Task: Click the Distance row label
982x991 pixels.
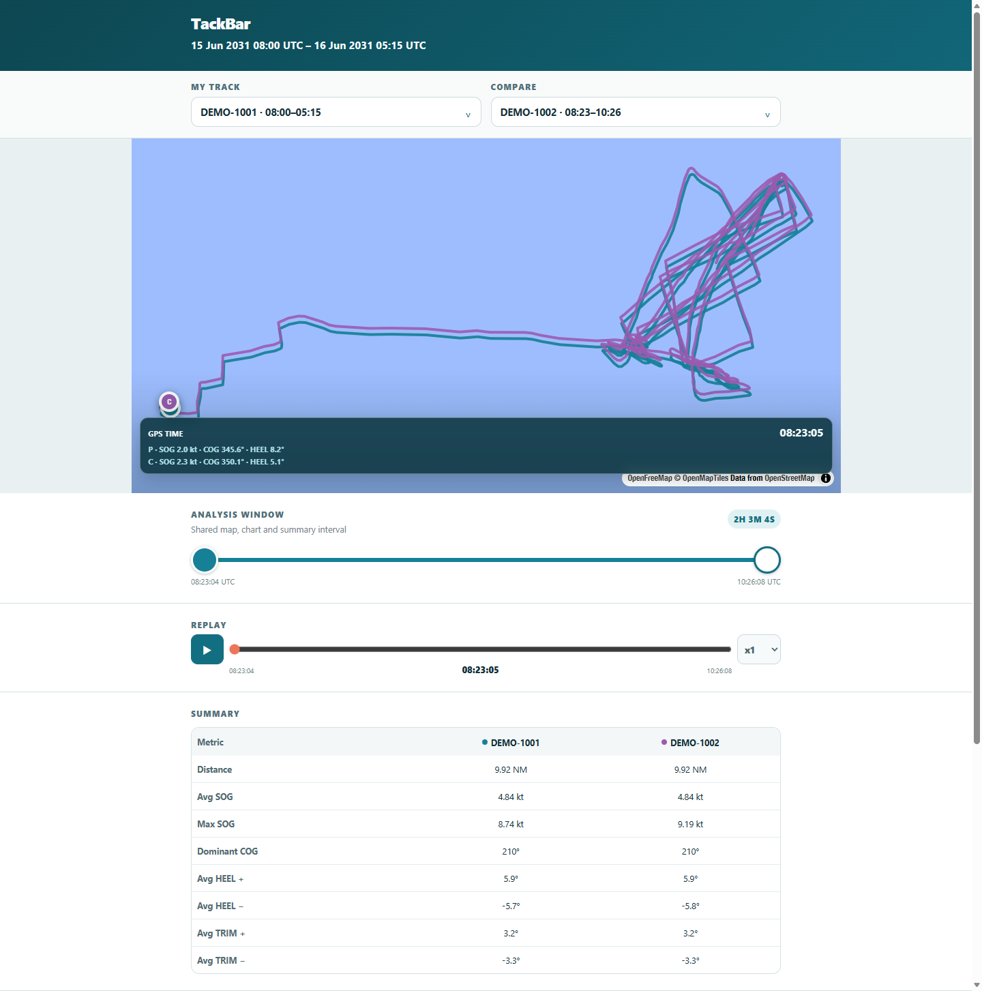Action: tap(214, 769)
